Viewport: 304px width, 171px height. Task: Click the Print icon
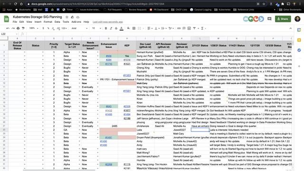pos(18,28)
